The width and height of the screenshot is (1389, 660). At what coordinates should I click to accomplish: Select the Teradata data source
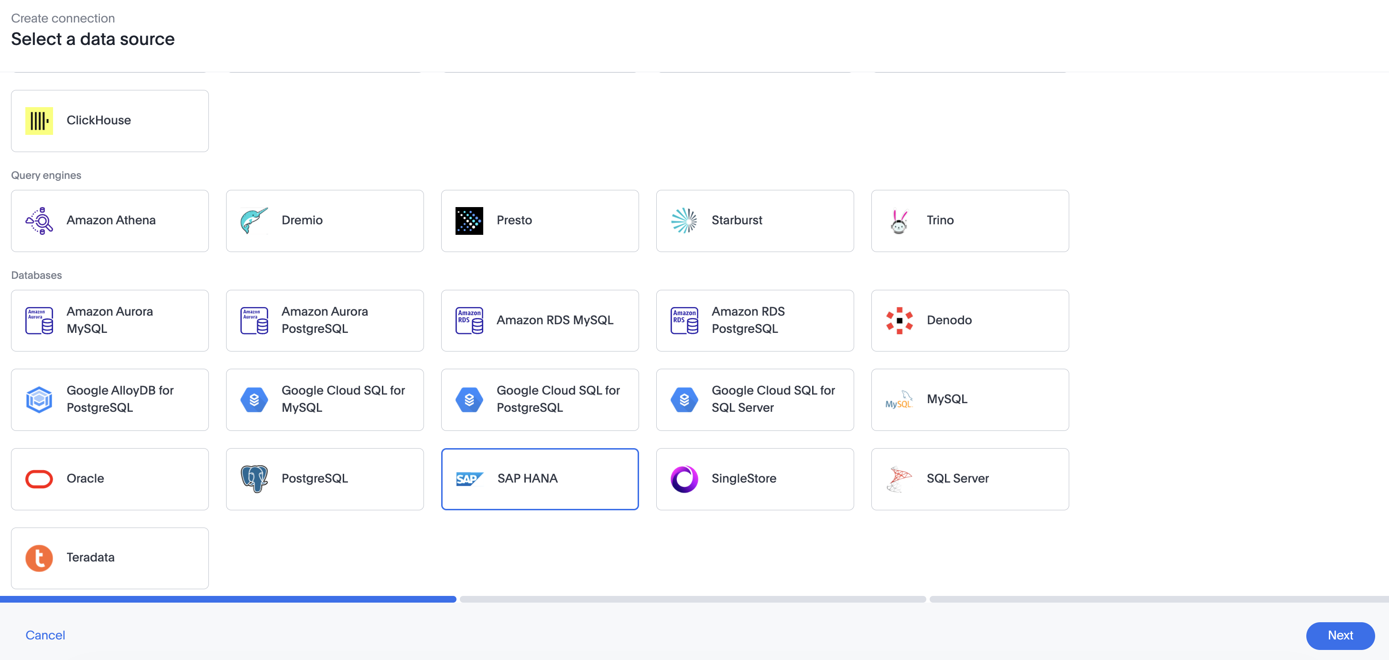click(109, 558)
